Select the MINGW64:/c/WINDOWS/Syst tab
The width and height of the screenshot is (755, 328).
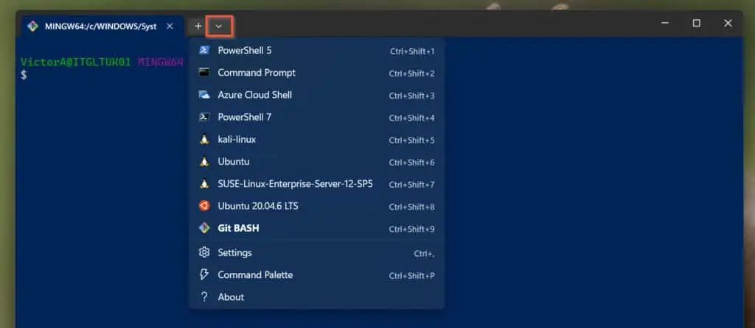point(102,26)
